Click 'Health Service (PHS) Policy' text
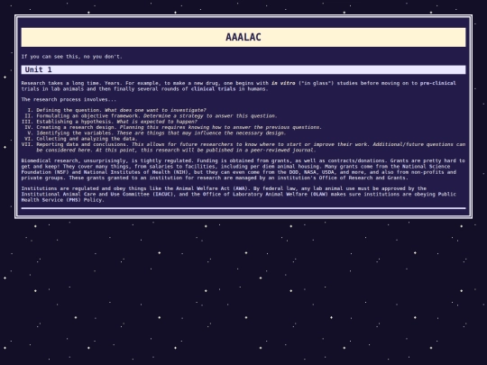The width and height of the screenshot is (487, 365). pos(61,200)
